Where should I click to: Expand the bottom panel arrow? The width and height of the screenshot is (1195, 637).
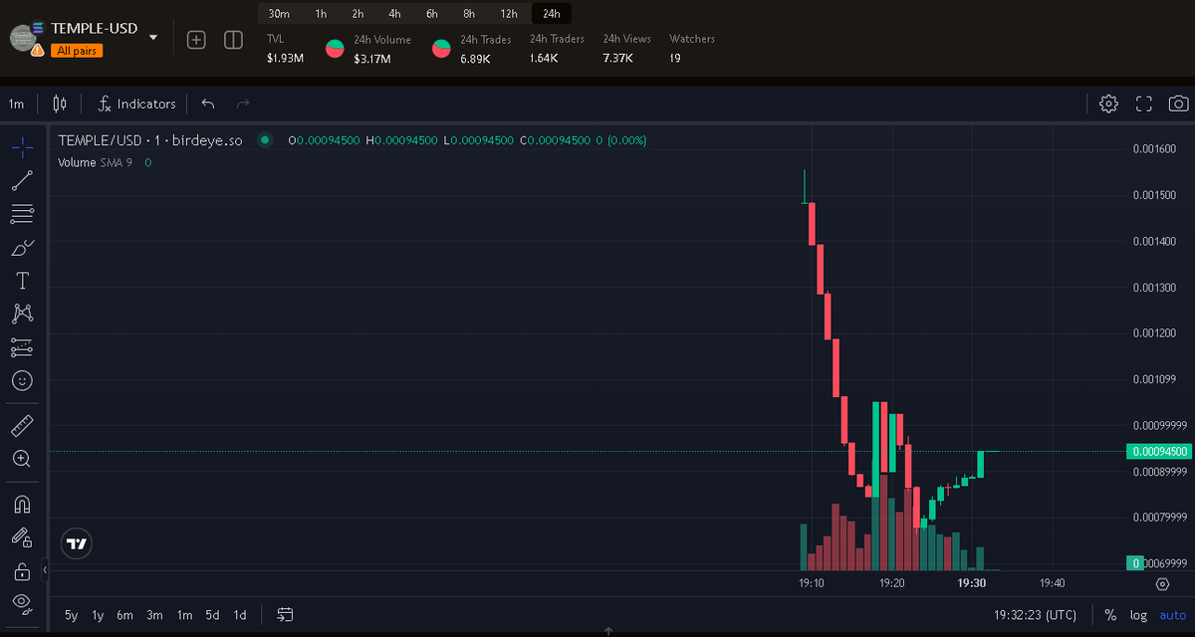(607, 631)
